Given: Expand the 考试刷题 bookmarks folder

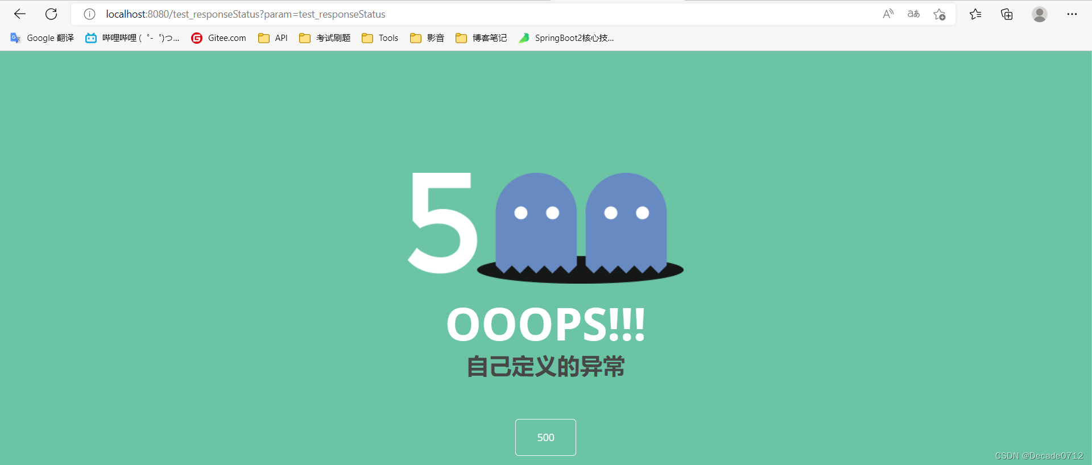Looking at the screenshot, I should pos(325,38).
